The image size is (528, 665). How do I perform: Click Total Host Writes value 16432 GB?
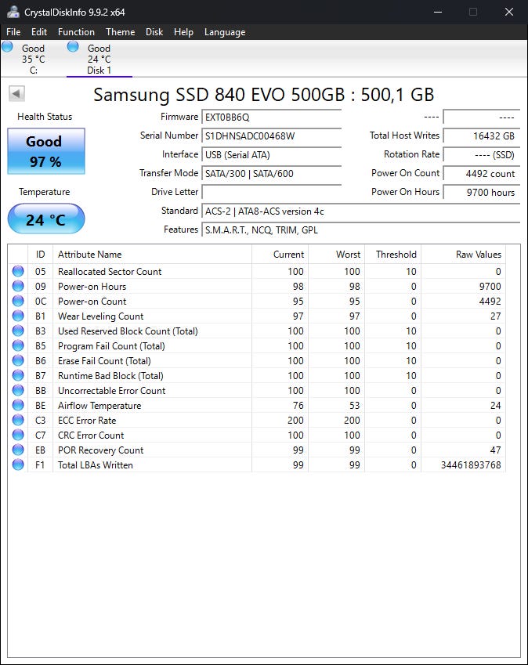(x=481, y=136)
